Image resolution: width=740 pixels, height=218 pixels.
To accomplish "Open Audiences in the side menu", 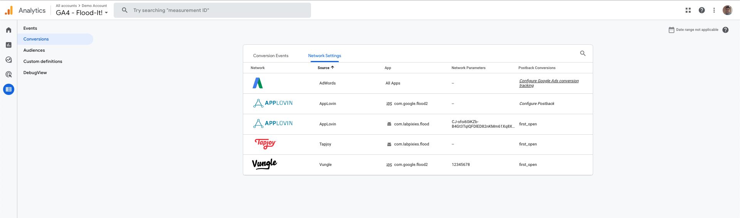I will [x=34, y=51].
